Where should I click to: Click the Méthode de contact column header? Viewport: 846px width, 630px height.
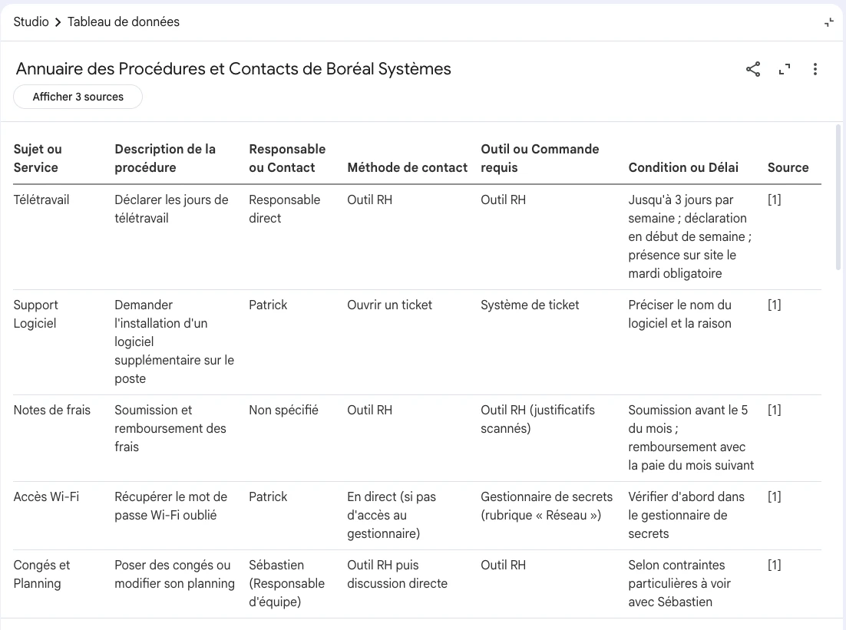point(408,167)
